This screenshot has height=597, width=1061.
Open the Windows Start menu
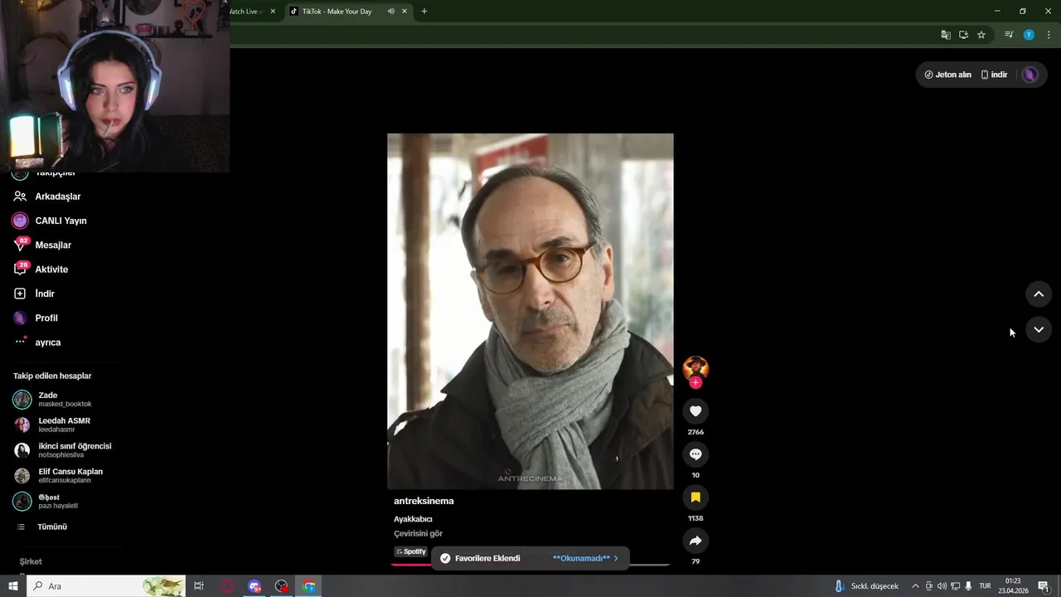point(13,586)
